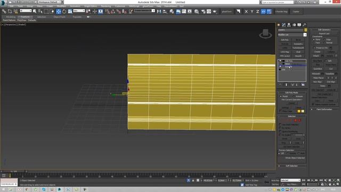Enable the By Vertex checkbox
This screenshot has height=192, width=341.
280,128
